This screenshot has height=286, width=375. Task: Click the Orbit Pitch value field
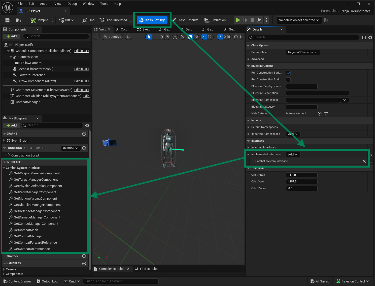(301, 175)
